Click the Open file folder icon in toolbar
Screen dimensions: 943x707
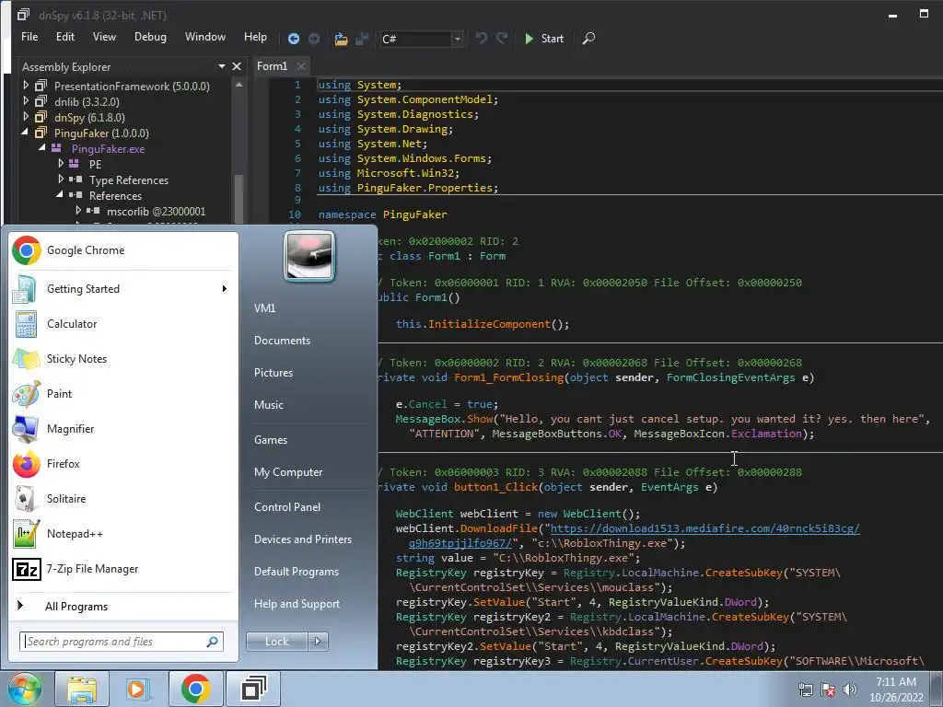(x=341, y=39)
